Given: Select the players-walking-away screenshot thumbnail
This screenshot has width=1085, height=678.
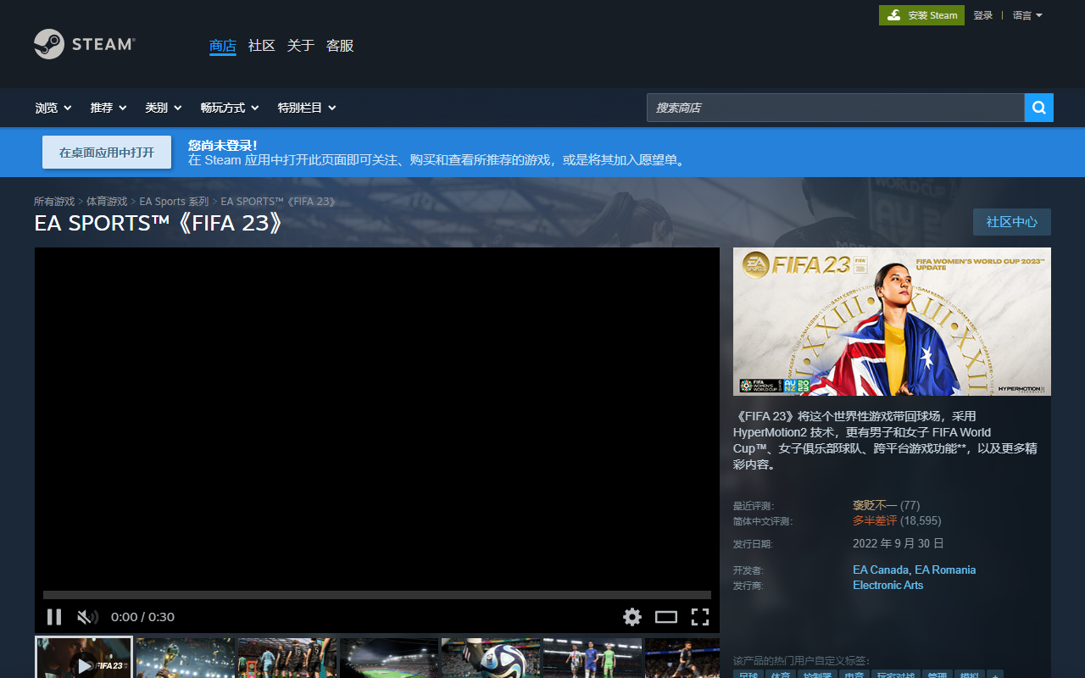Looking at the screenshot, I should pyautogui.click(x=287, y=658).
